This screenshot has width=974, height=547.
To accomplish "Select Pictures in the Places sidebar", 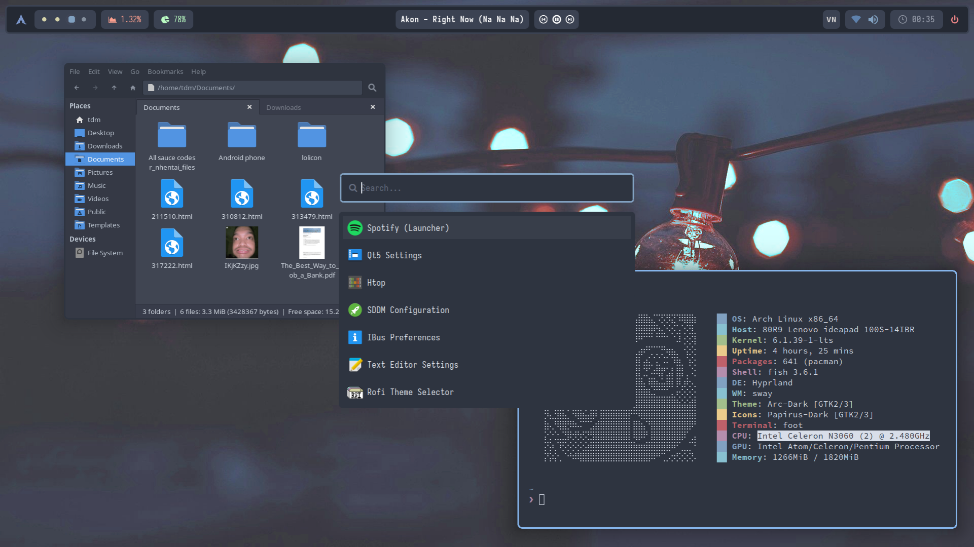I will 100,172.
